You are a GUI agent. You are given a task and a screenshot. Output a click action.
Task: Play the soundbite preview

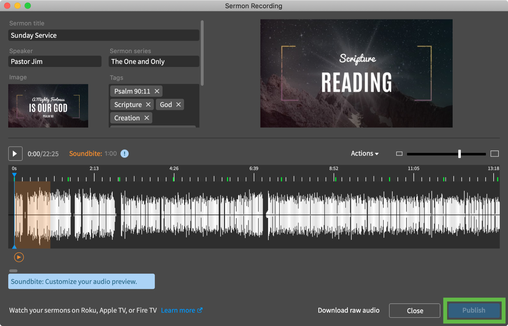coord(19,257)
